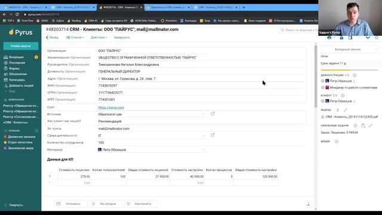The width and height of the screenshot is (382, 215).
Task: Click the green lock icon in task toolbar
Action: tap(341, 38)
